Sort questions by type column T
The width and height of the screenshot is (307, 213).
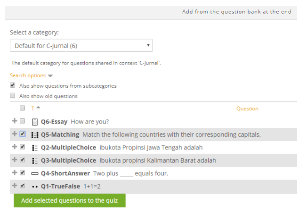[x=33, y=108]
